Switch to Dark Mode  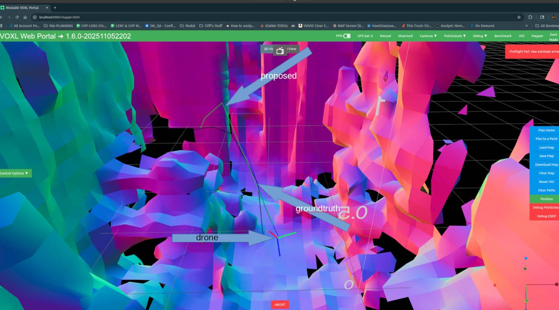[554, 36]
